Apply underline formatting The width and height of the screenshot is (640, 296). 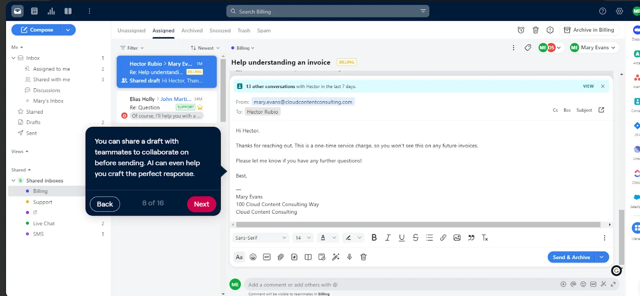pos(402,238)
